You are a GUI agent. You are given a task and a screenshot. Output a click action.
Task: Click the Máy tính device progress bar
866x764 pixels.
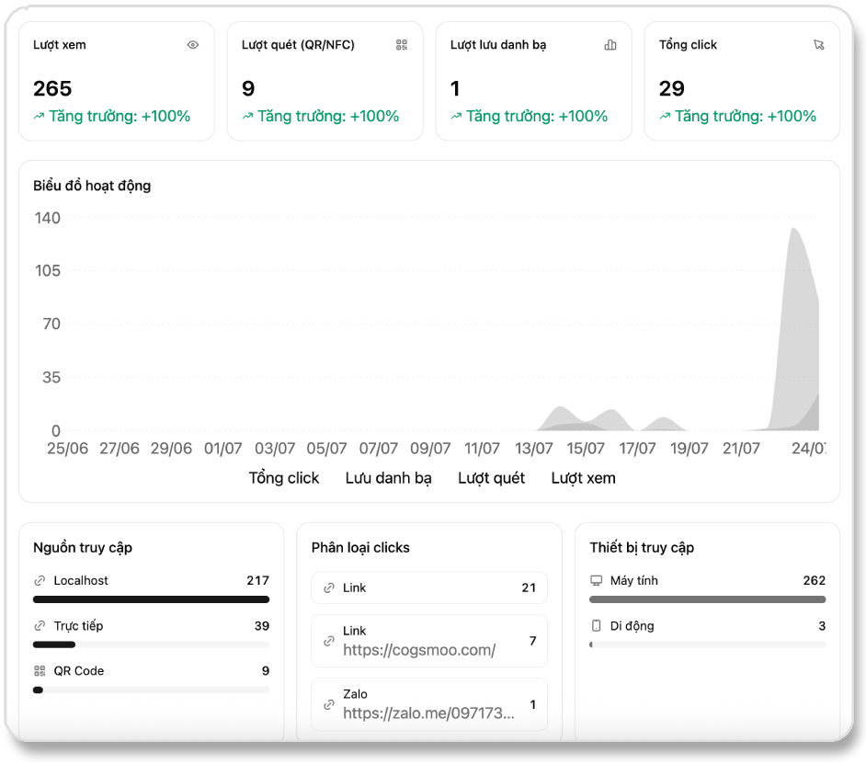pos(708,599)
